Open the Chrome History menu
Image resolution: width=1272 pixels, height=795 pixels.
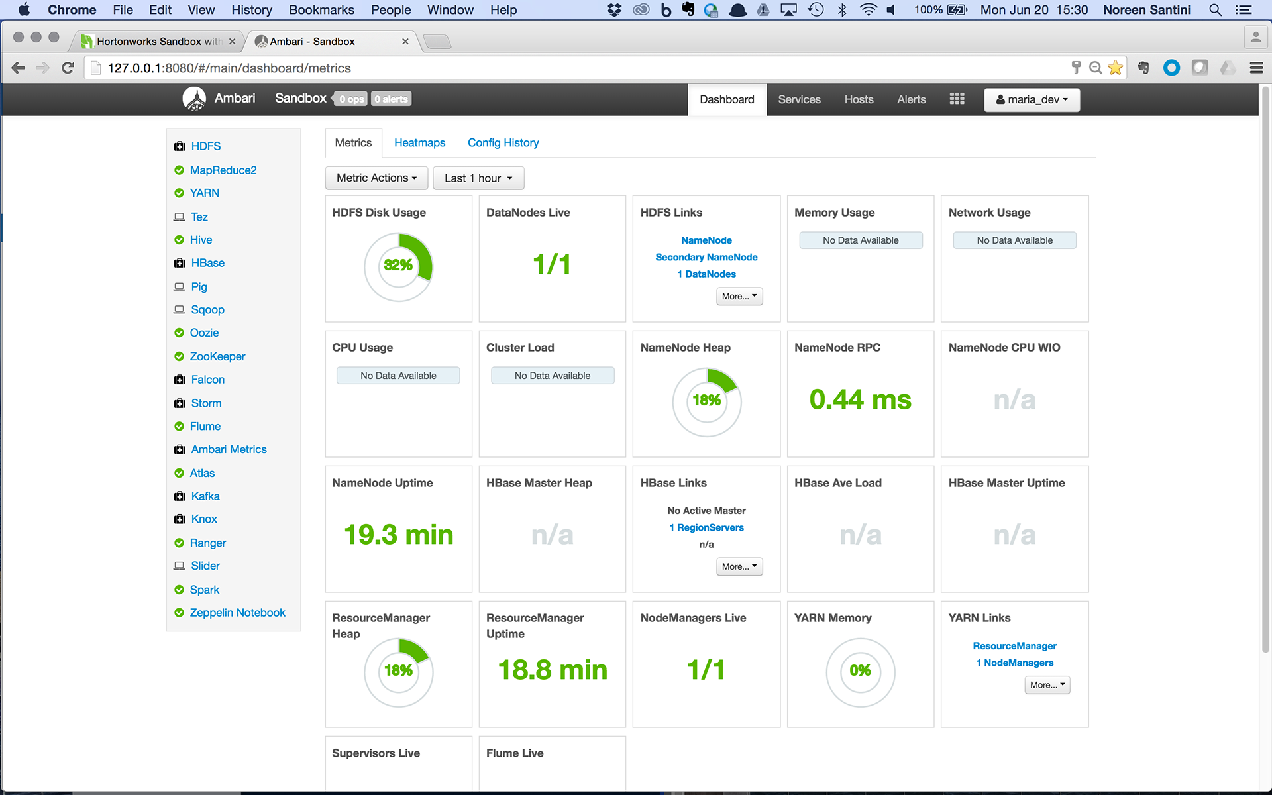pos(251,10)
